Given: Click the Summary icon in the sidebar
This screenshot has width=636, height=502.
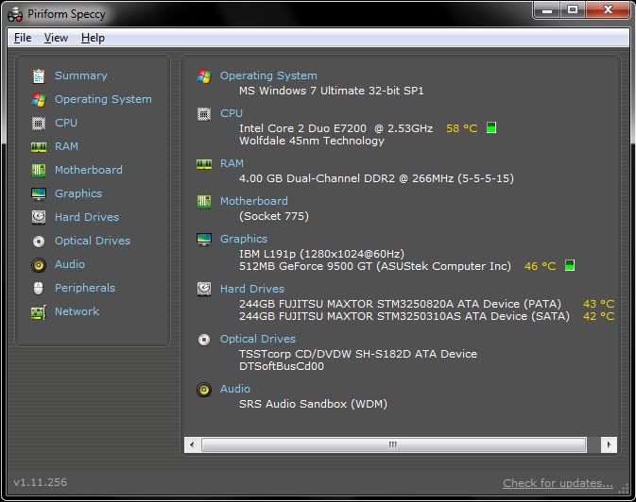Looking at the screenshot, I should [x=39, y=75].
